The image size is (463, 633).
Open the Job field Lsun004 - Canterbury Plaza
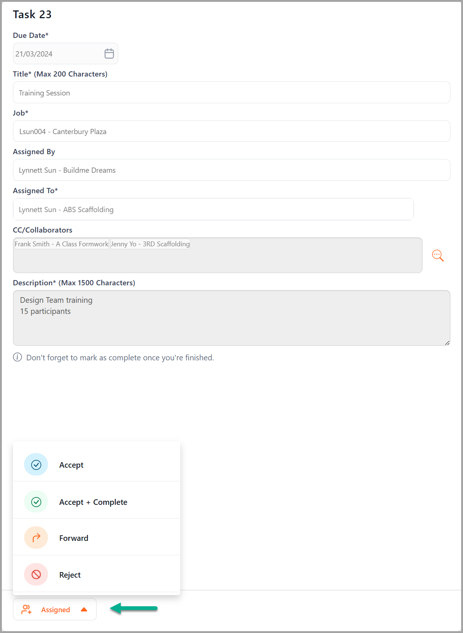[231, 131]
